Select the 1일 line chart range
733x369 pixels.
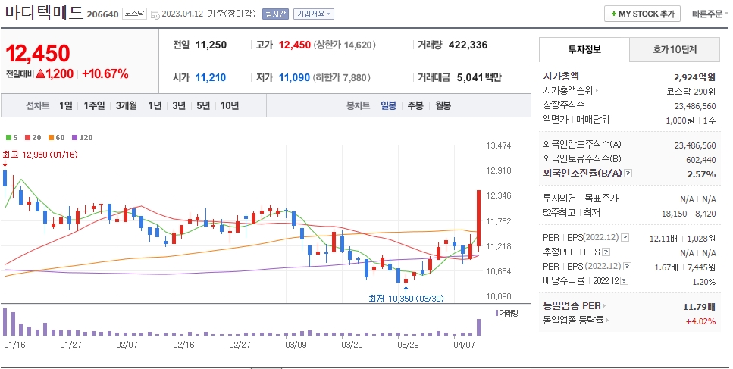65,105
